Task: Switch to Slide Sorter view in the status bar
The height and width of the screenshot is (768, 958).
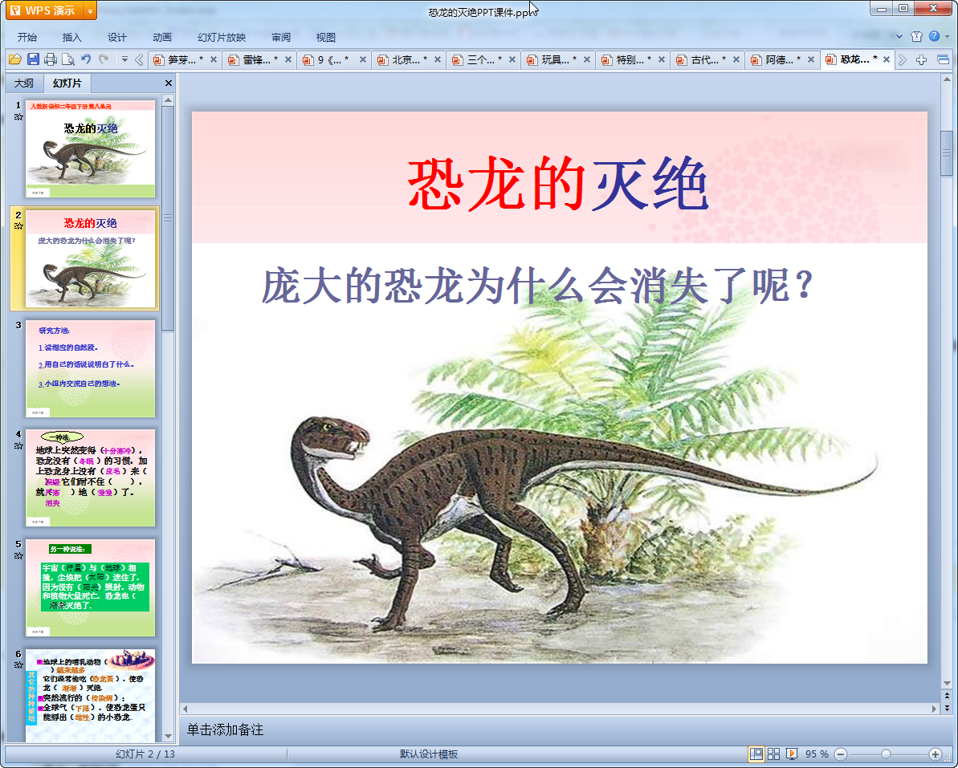Action: click(773, 754)
